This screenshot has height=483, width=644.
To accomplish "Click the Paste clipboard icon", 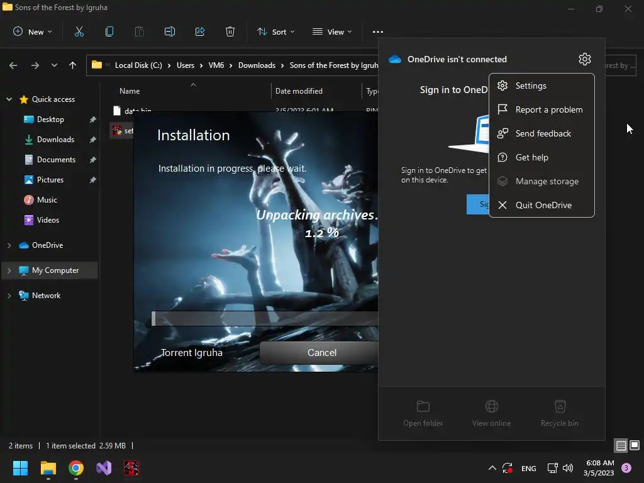I will point(140,31).
